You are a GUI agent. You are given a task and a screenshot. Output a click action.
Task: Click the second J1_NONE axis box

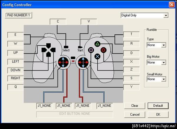pos(64,106)
